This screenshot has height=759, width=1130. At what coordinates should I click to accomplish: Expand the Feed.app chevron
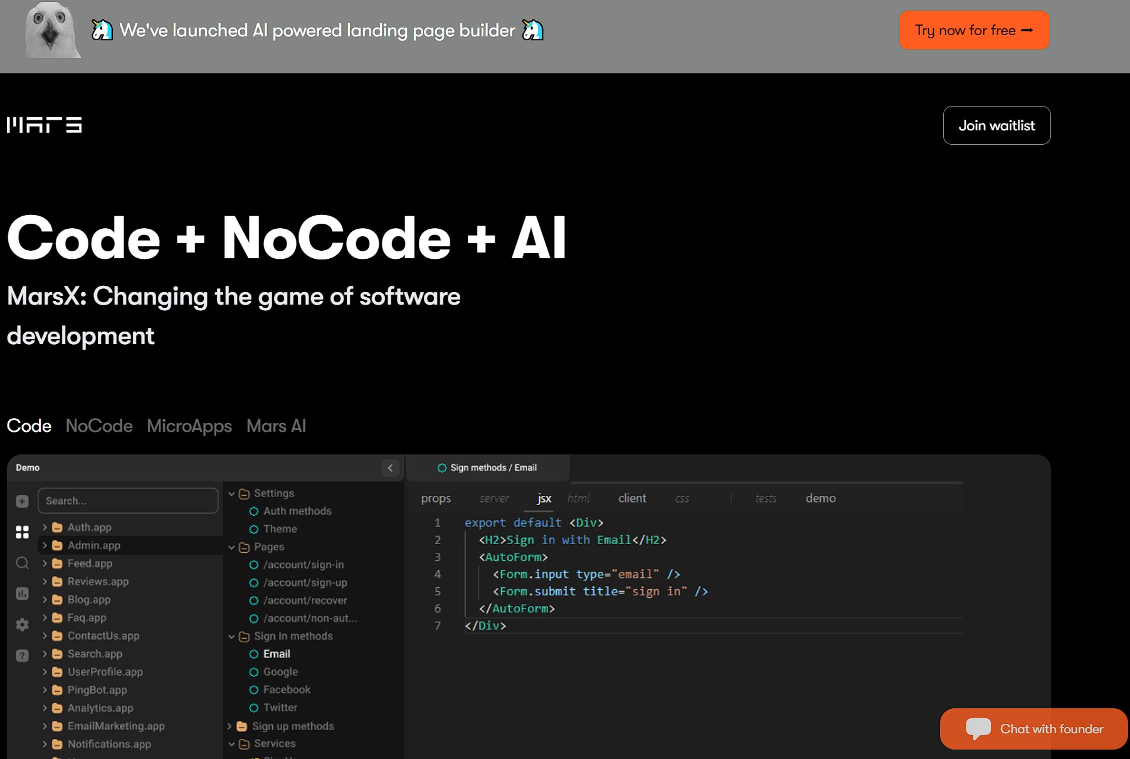pyautogui.click(x=45, y=563)
